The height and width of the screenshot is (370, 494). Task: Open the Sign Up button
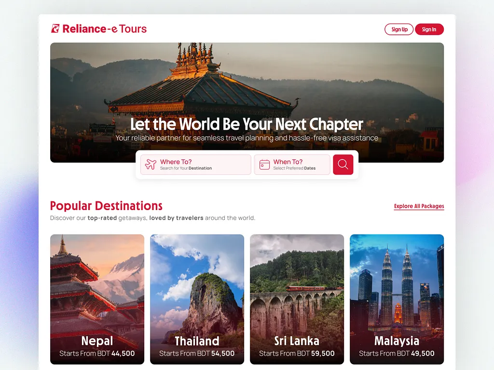point(399,29)
